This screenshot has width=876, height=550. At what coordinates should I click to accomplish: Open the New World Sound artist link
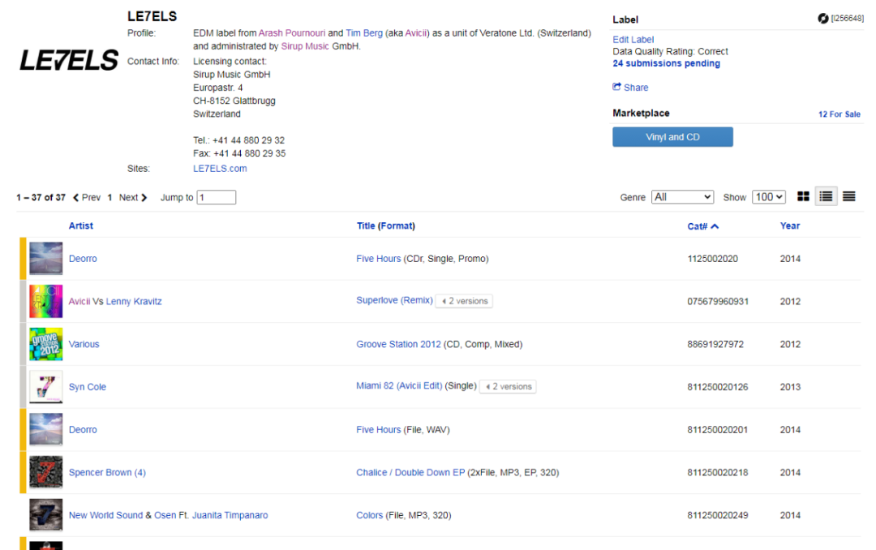click(105, 515)
